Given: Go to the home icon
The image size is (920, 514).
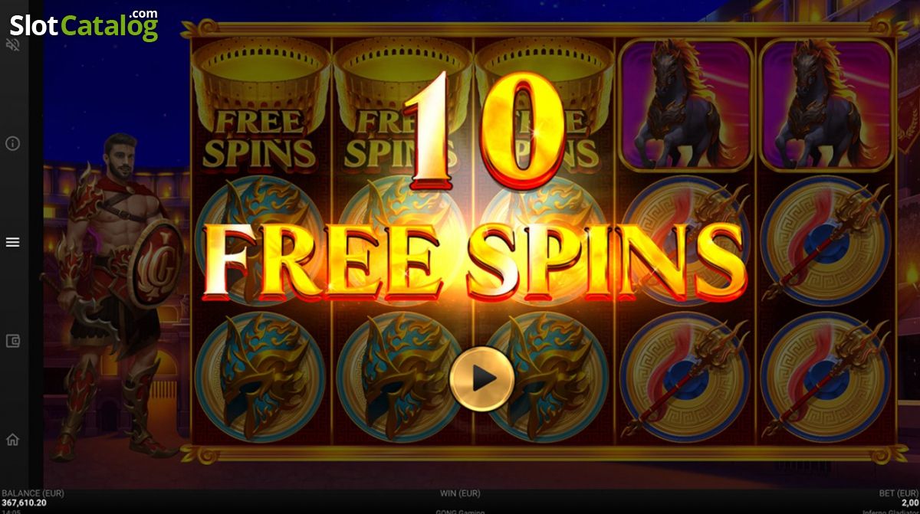Looking at the screenshot, I should coord(12,440).
